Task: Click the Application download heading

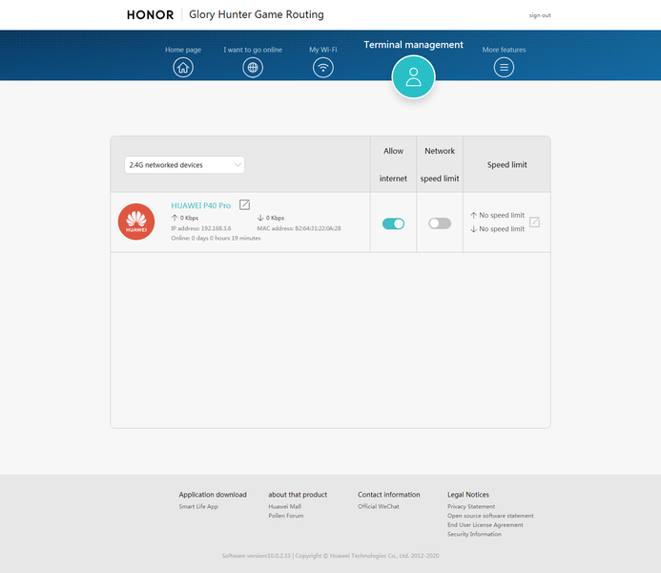Action: pyautogui.click(x=213, y=495)
